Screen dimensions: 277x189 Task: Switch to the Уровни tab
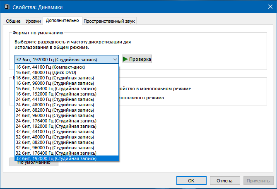coord(33,21)
